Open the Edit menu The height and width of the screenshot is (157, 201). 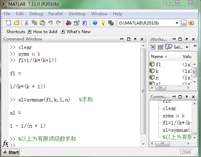point(20,14)
